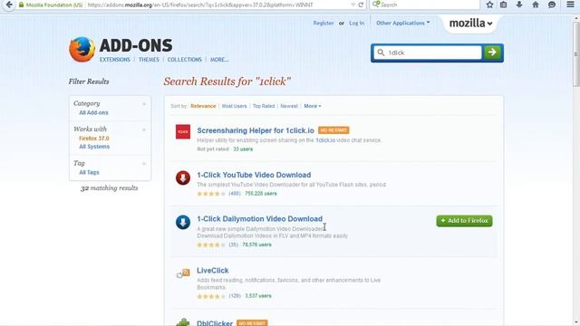Click the Firefox logo
Screen dimensions: 580x326
tap(82, 49)
